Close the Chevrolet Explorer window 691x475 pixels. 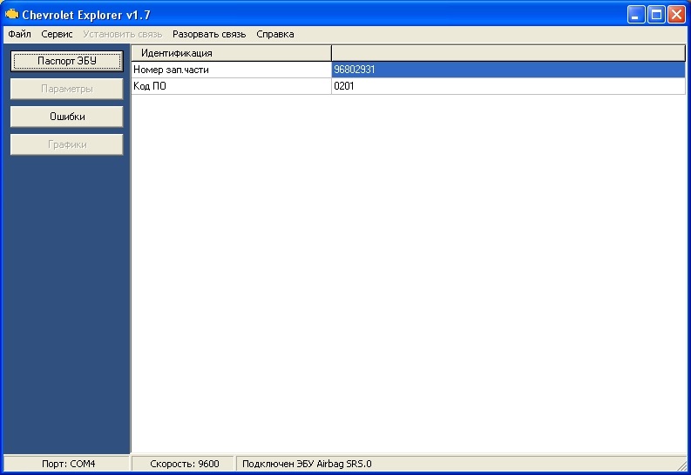point(676,15)
